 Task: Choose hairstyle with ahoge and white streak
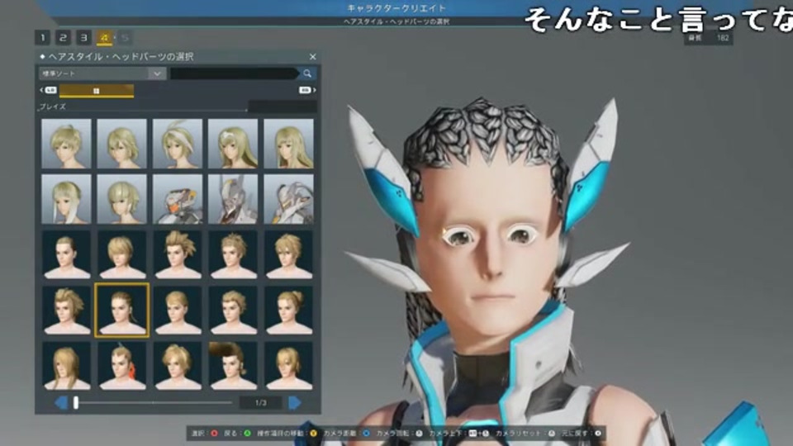178,144
